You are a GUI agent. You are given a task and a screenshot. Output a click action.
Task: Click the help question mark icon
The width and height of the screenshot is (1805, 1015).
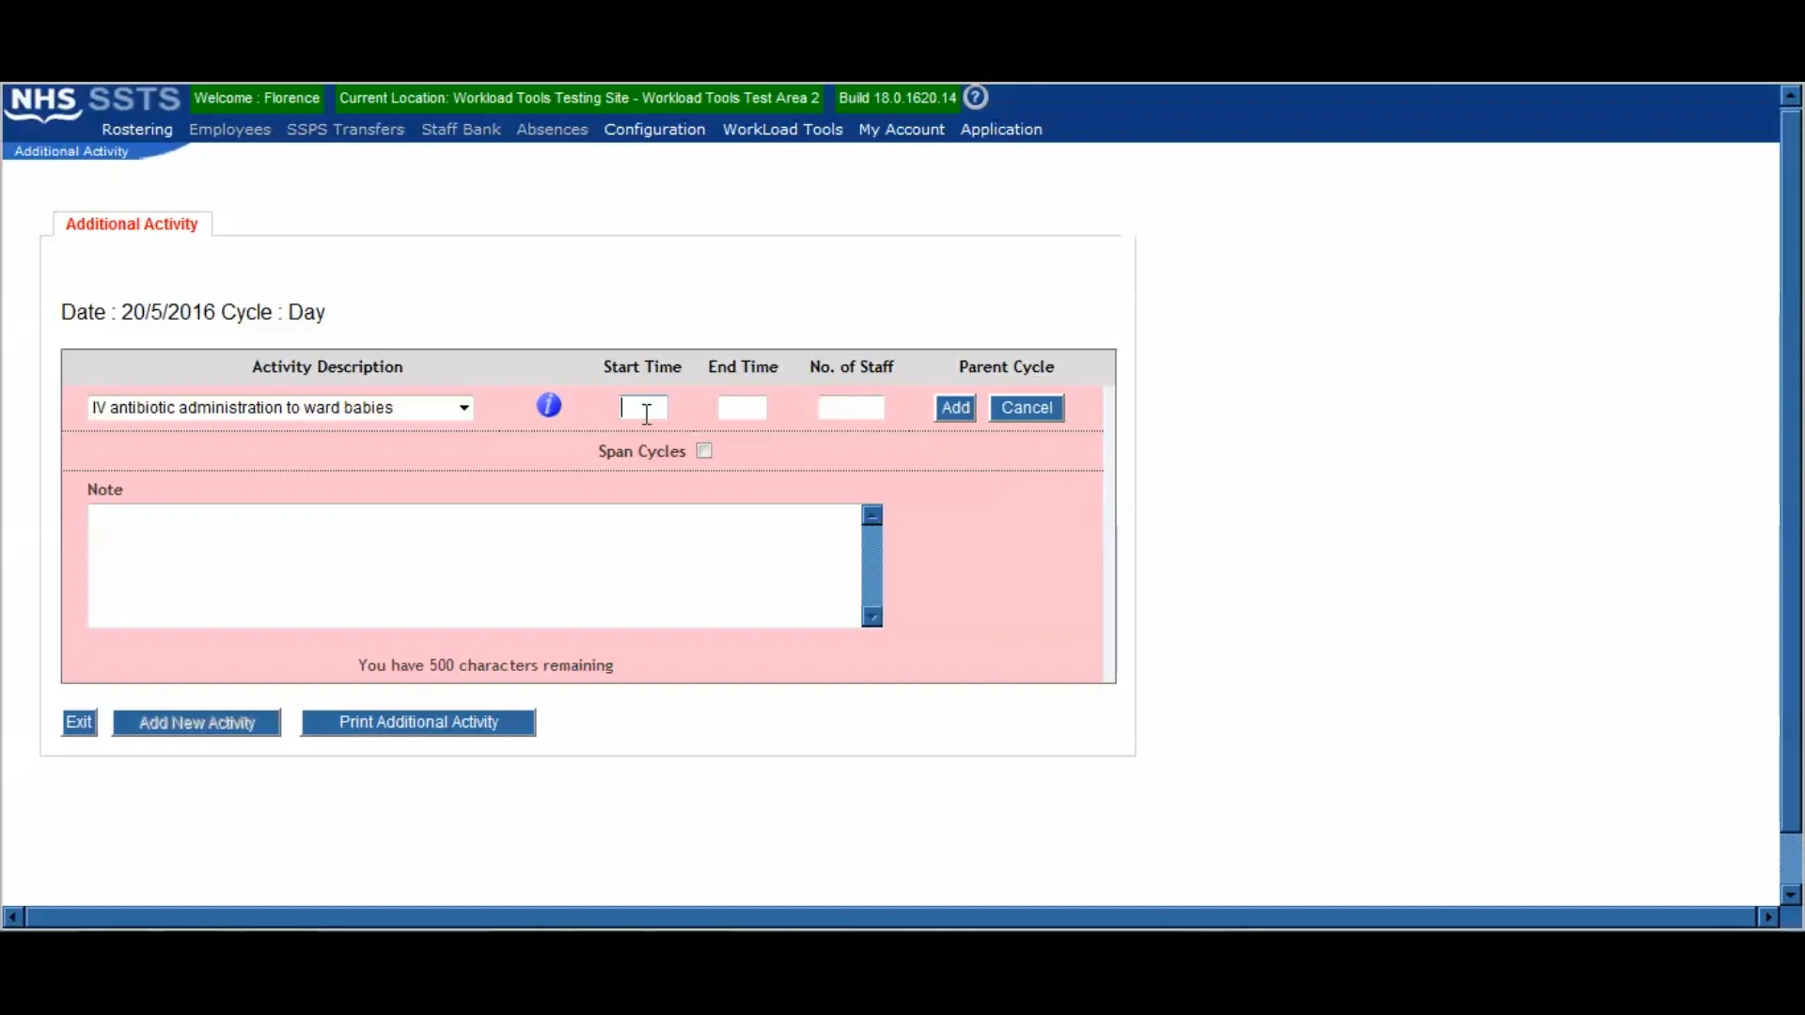click(976, 97)
